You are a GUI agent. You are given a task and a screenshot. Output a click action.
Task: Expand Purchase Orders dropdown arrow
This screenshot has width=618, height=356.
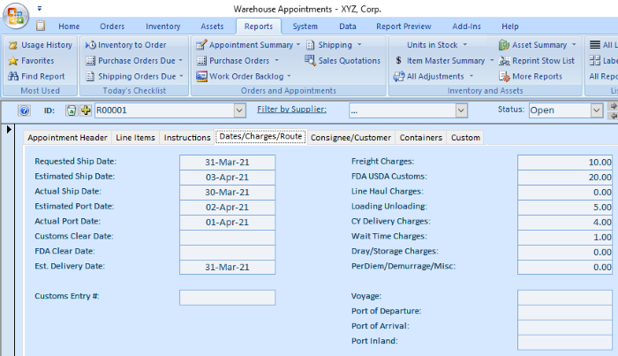tap(276, 60)
